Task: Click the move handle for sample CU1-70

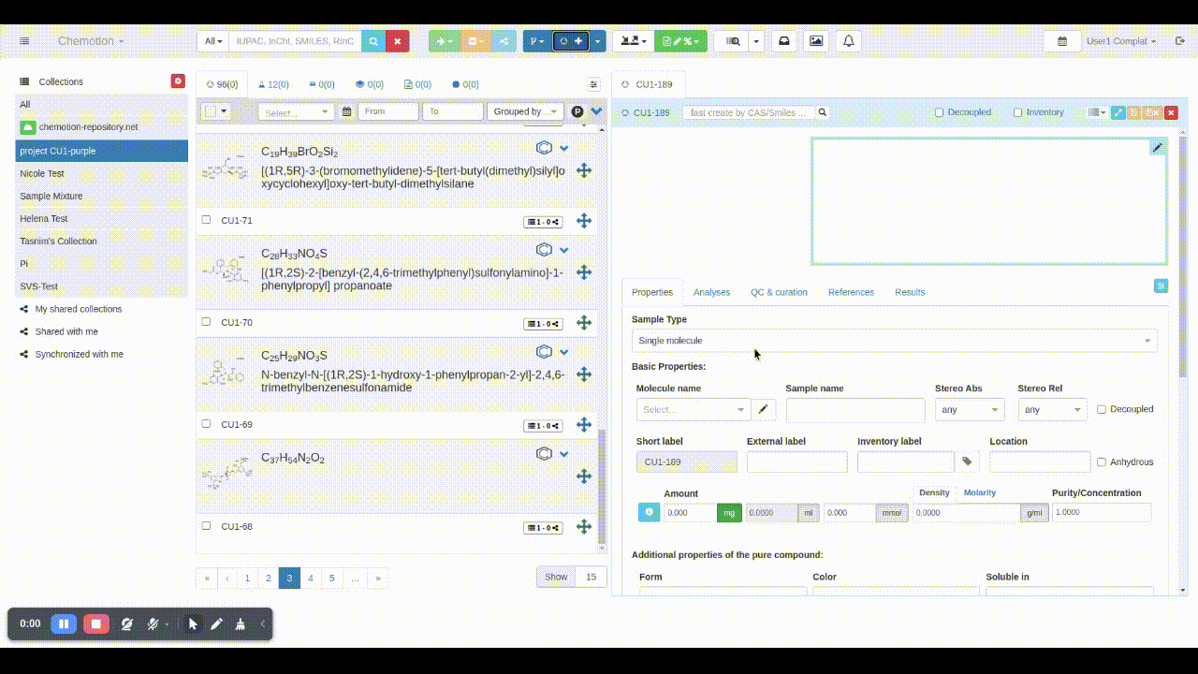Action: (x=583, y=323)
